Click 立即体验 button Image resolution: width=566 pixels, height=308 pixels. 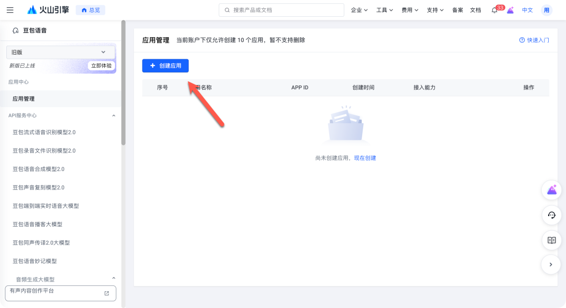102,66
